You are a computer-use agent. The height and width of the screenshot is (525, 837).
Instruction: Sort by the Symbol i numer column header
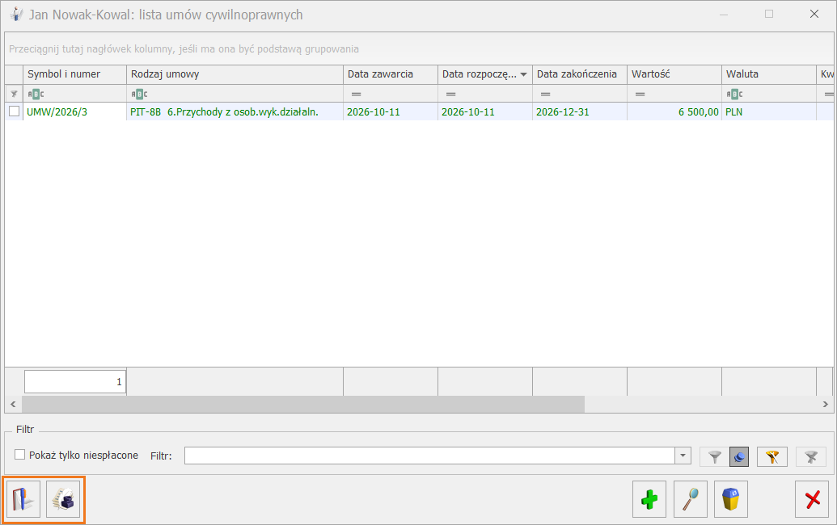pyautogui.click(x=74, y=74)
